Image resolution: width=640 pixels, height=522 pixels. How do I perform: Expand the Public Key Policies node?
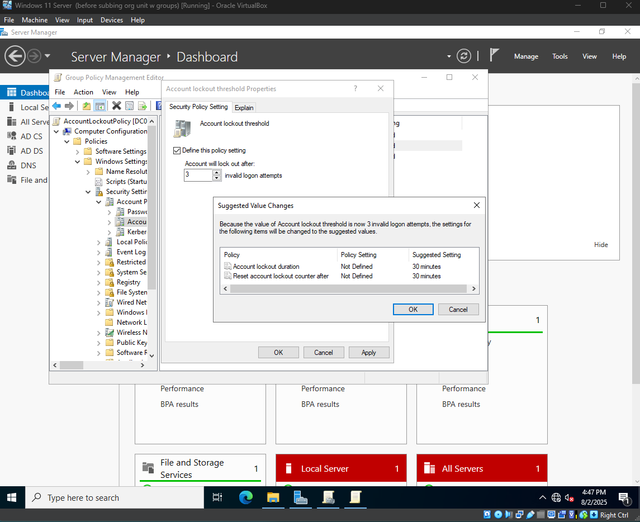coord(99,343)
